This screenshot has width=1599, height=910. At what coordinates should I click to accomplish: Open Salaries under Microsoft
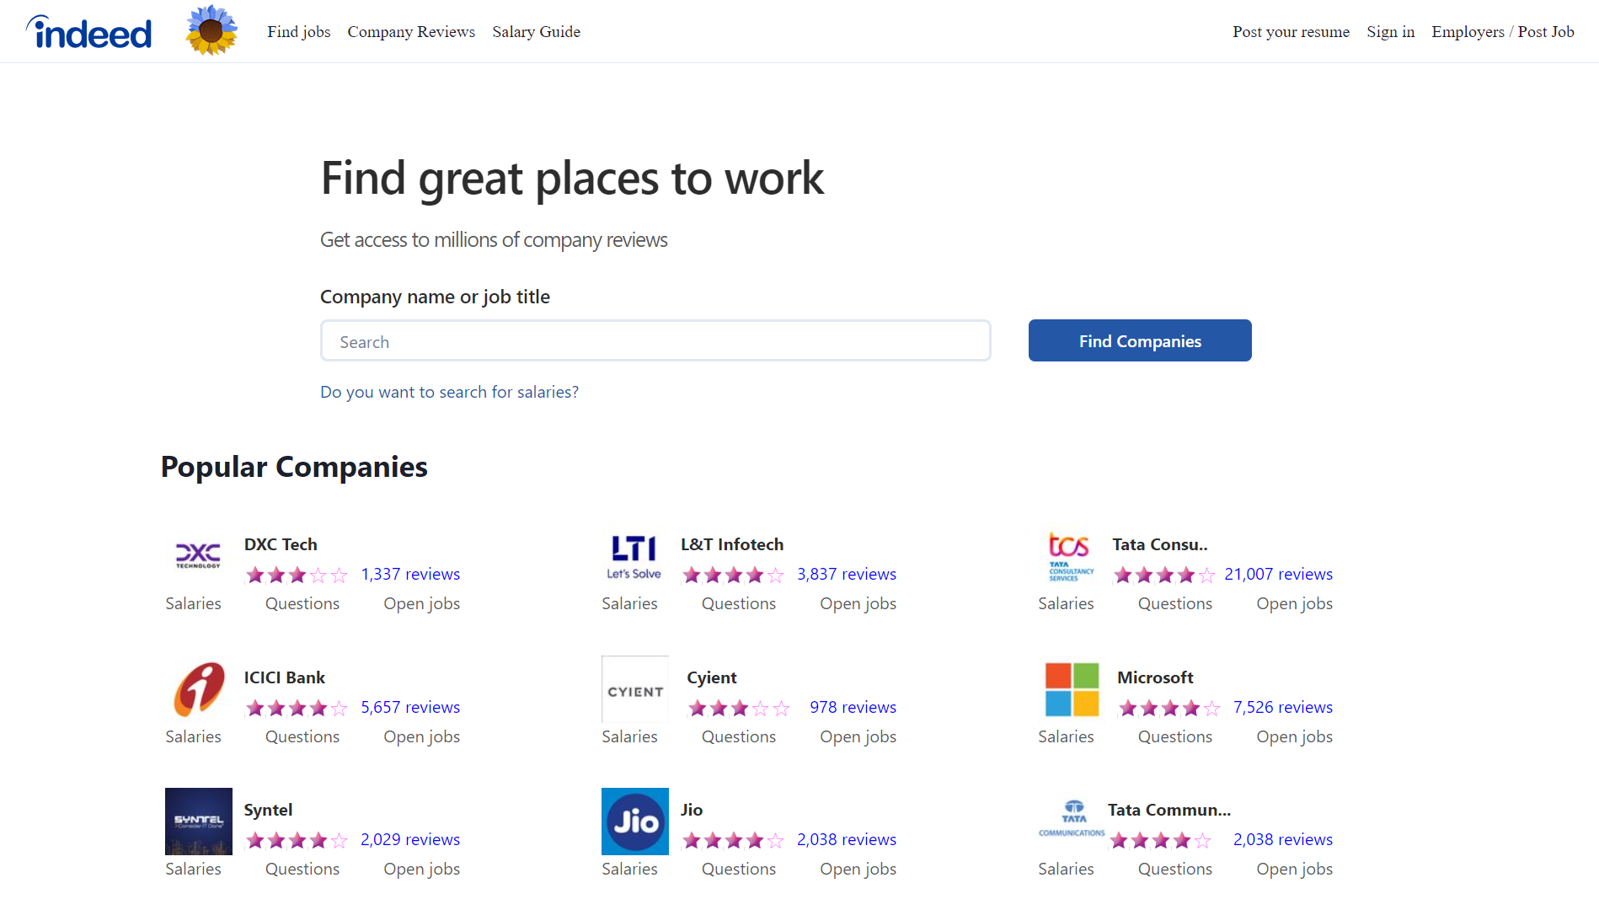tap(1066, 736)
